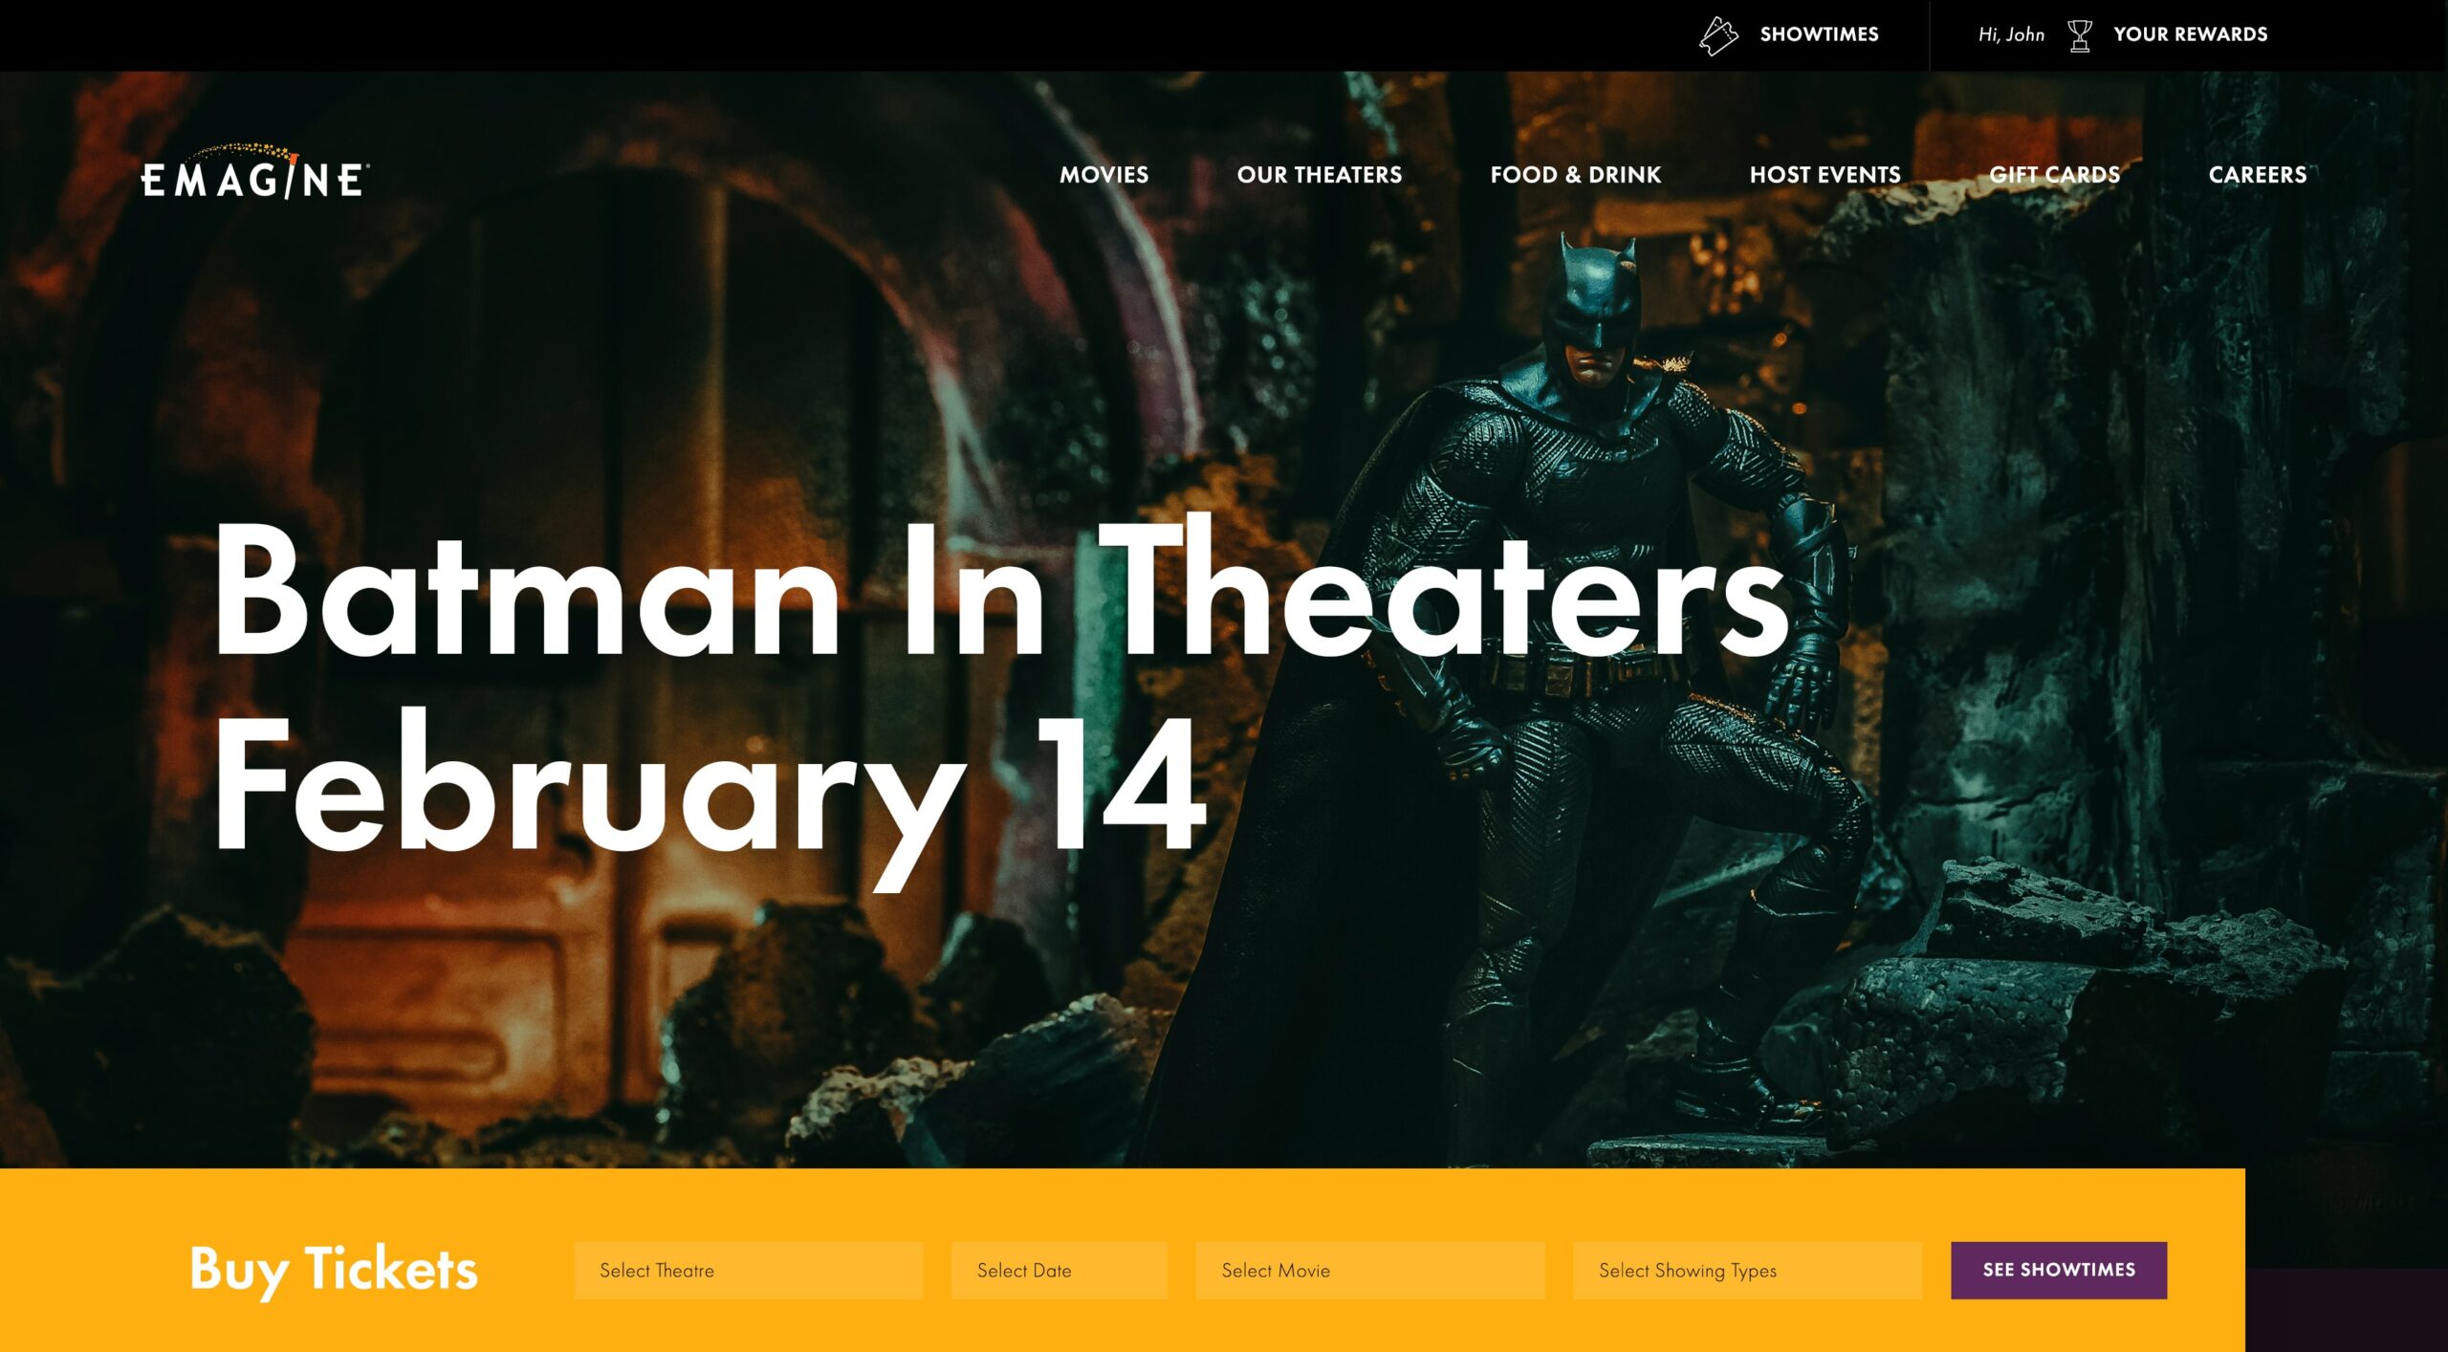Click the trophy icon for rewards

tap(2079, 35)
